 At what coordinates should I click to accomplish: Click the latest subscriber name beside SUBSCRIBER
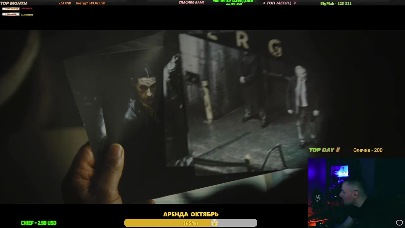[27, 9]
